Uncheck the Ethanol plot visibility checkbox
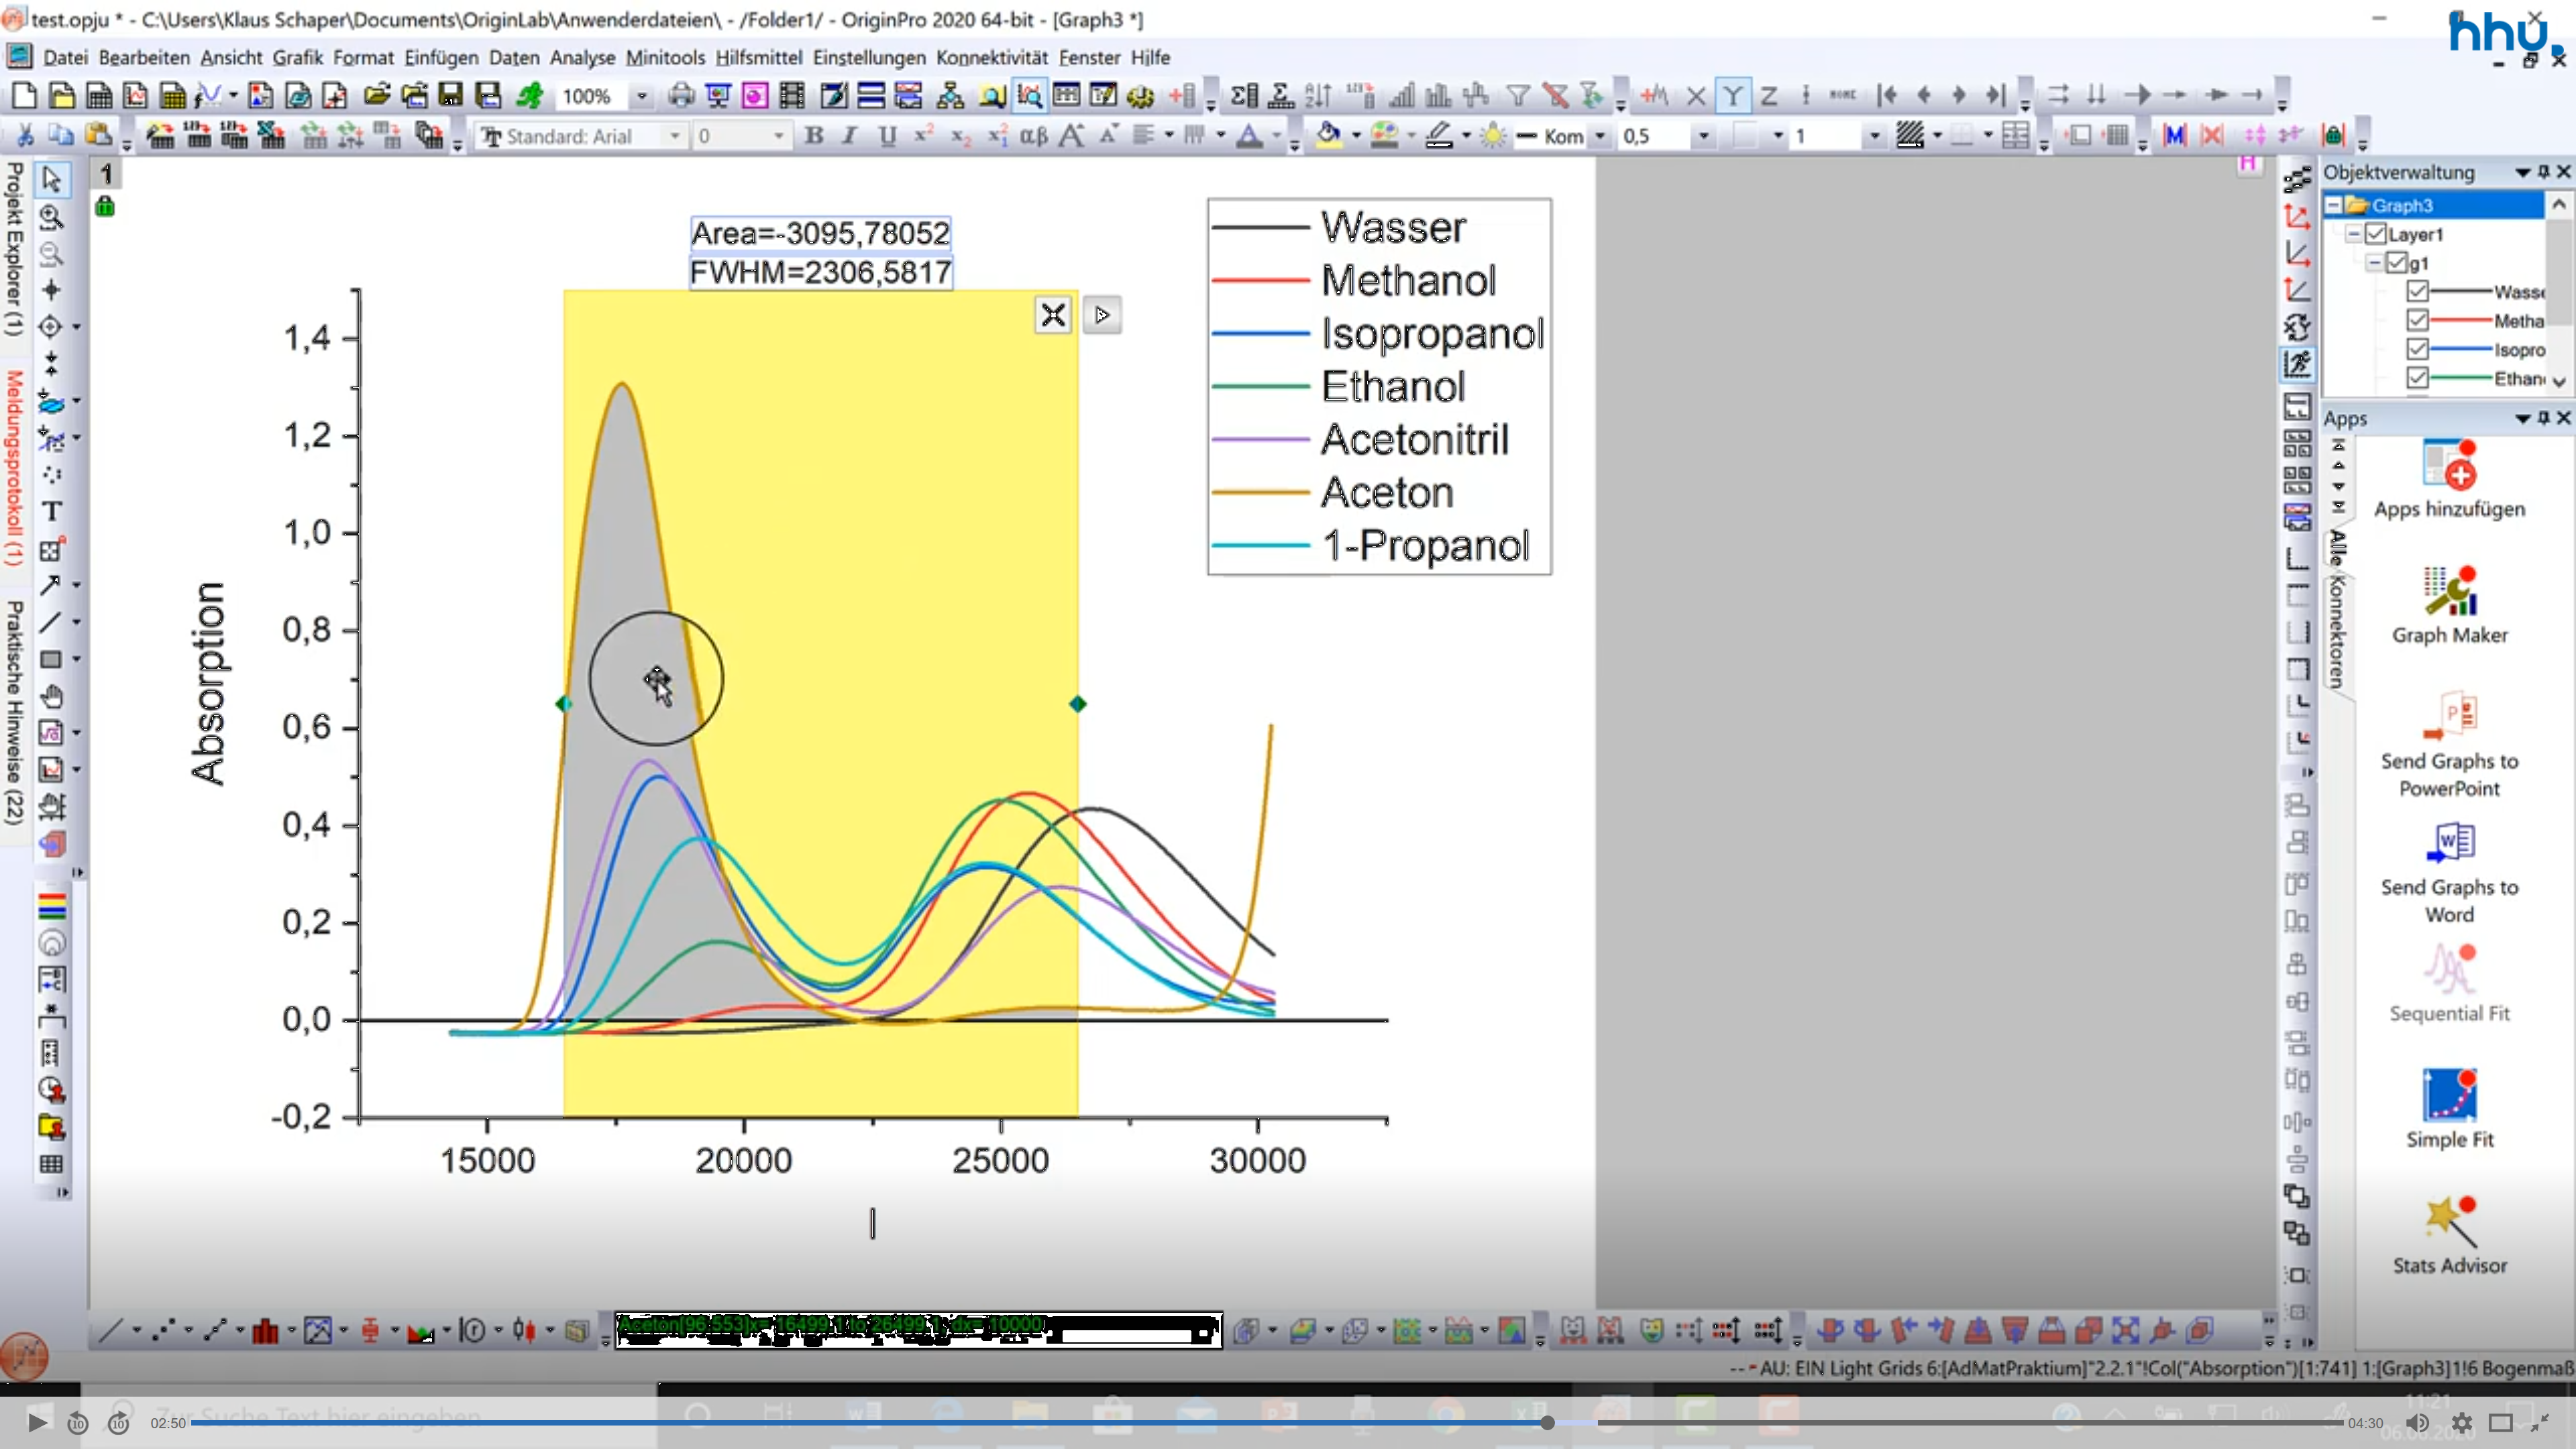Viewport: 2576px width, 1449px height. [2417, 378]
